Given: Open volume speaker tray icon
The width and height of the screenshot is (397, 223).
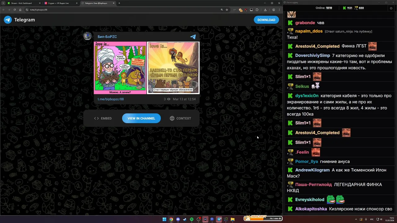Looking at the screenshot, I should [x=381, y=219].
